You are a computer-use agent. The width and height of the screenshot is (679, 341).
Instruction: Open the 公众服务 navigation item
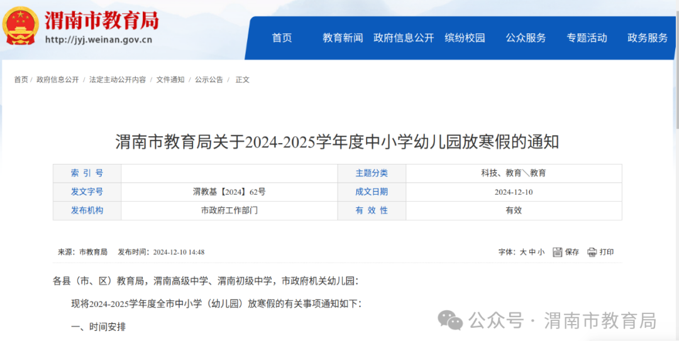[x=526, y=38]
